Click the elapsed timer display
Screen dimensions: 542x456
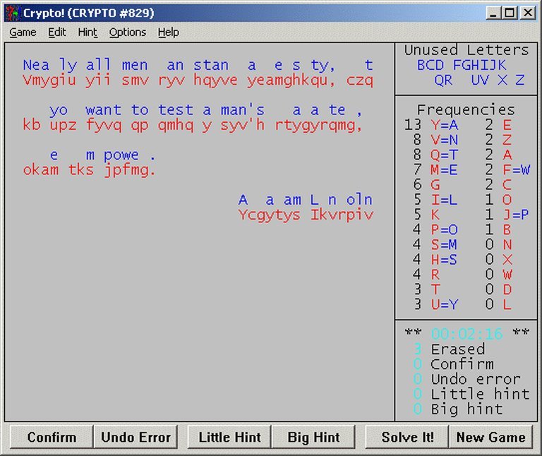[466, 334]
